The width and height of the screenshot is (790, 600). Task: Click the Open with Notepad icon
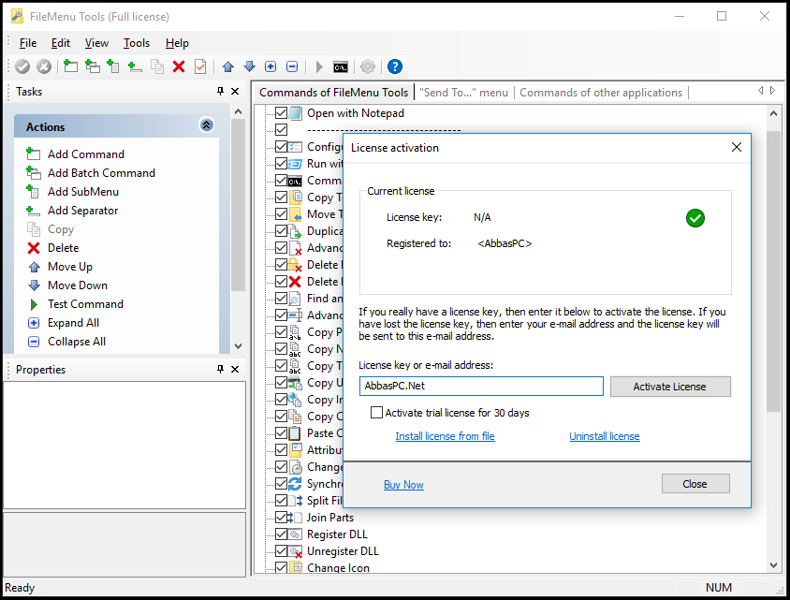[296, 113]
